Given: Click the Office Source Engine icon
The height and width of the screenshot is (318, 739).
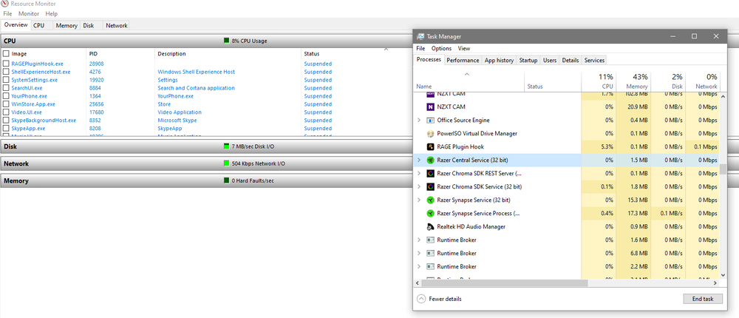Looking at the screenshot, I should pos(430,121).
